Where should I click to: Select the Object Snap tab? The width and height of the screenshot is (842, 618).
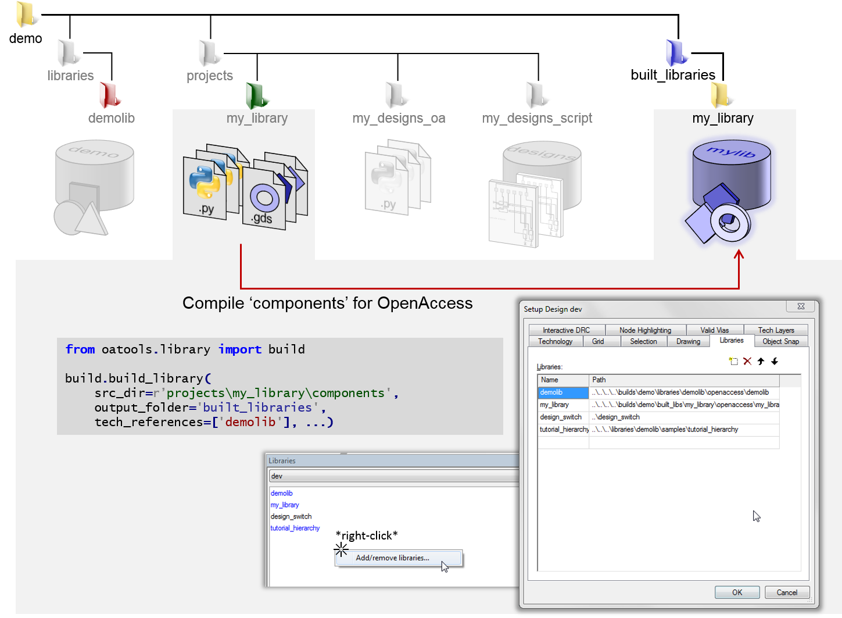(x=780, y=342)
